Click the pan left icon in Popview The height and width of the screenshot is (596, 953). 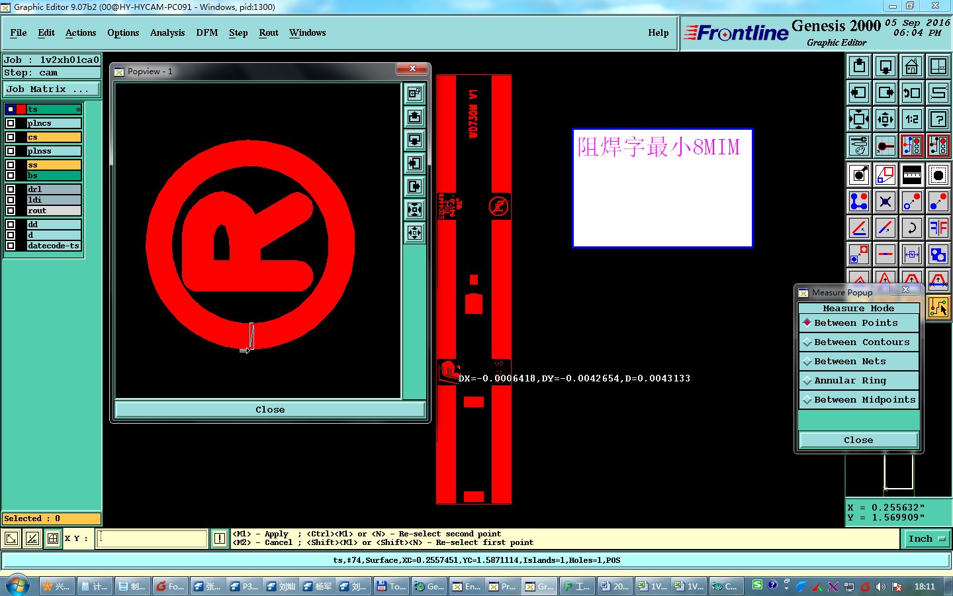pyautogui.click(x=415, y=164)
